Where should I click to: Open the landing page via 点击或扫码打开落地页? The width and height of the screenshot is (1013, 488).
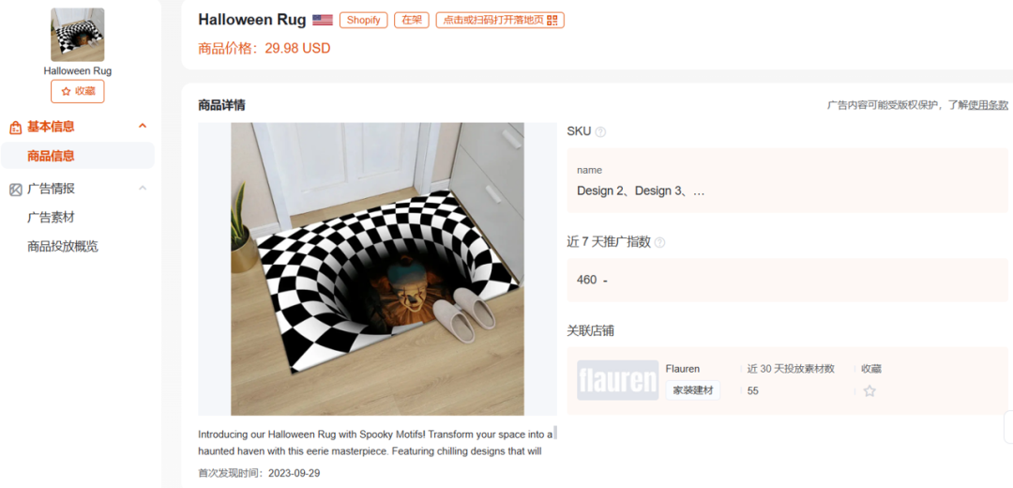click(x=500, y=20)
